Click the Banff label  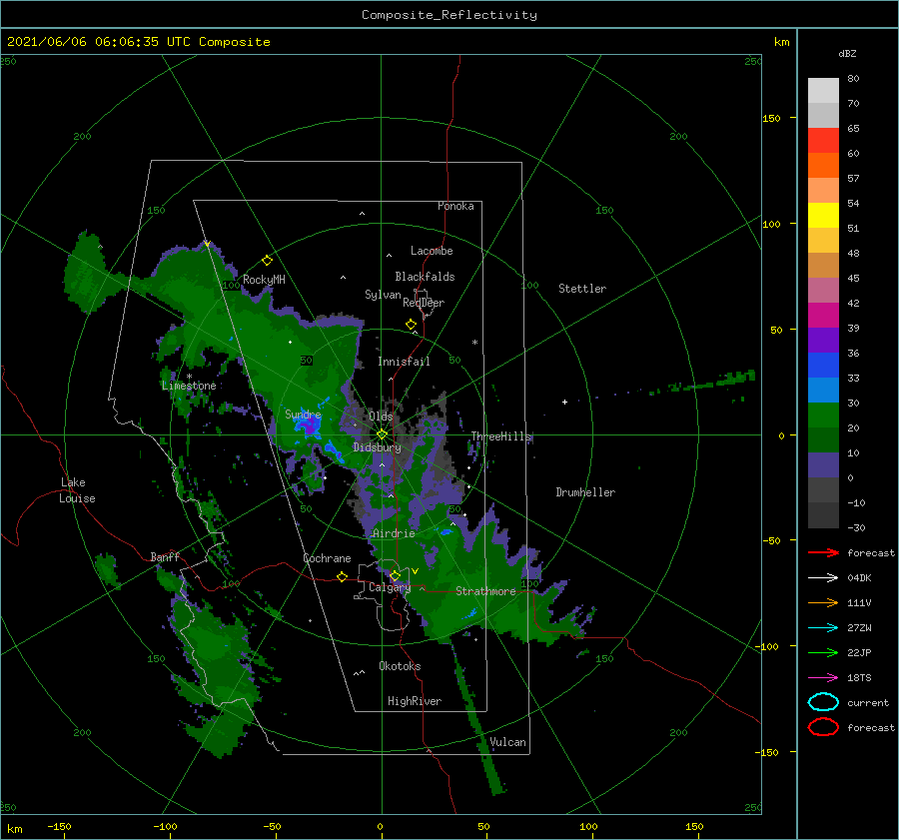[x=165, y=556]
